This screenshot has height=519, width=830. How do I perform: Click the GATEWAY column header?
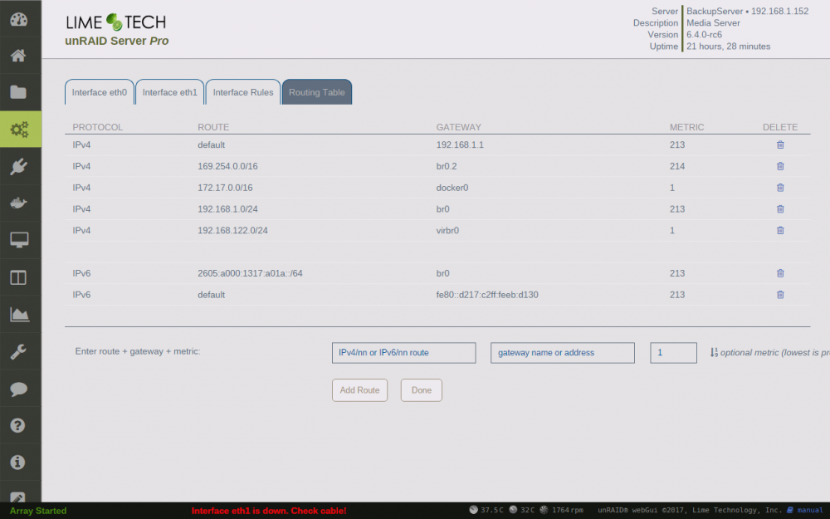point(458,127)
